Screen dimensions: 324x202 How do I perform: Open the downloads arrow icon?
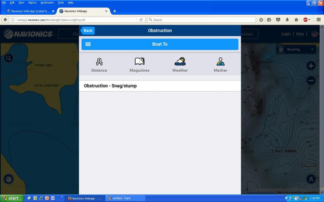point(287,20)
